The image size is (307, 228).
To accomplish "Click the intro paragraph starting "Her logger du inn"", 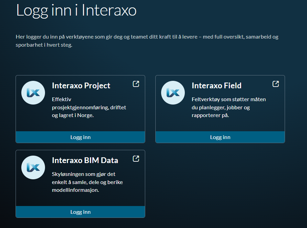I will click(x=147, y=41).
